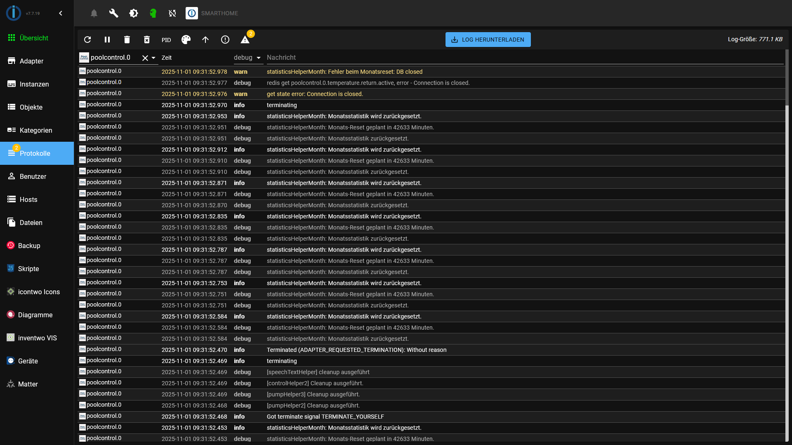Click the LOG HERUNTERLADEN button
792x445 pixels.
click(488, 40)
